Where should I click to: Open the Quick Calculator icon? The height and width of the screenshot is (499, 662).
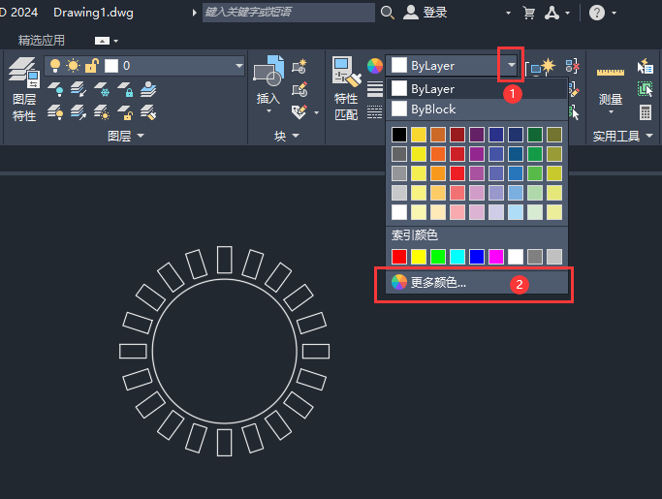pos(646,112)
